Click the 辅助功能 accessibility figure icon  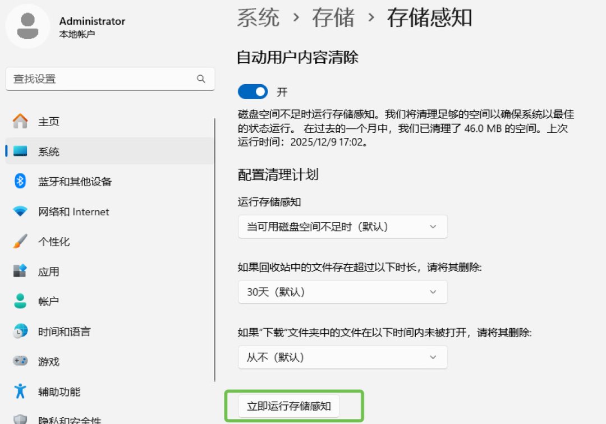coord(20,391)
